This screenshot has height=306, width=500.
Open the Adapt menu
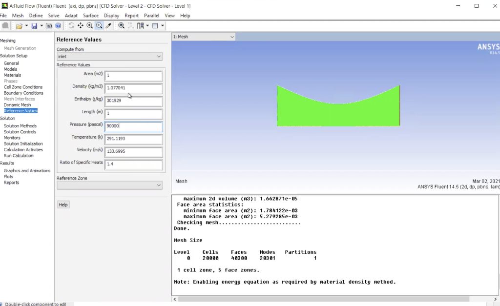click(x=71, y=15)
